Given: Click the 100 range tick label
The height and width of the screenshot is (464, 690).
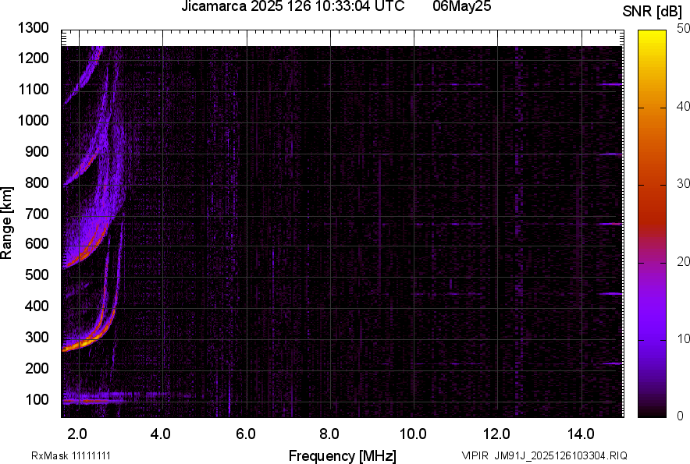Looking at the screenshot, I should (x=37, y=400).
